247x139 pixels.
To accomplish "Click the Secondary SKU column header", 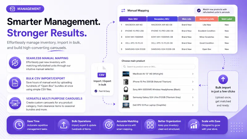I will tap(162, 19).
